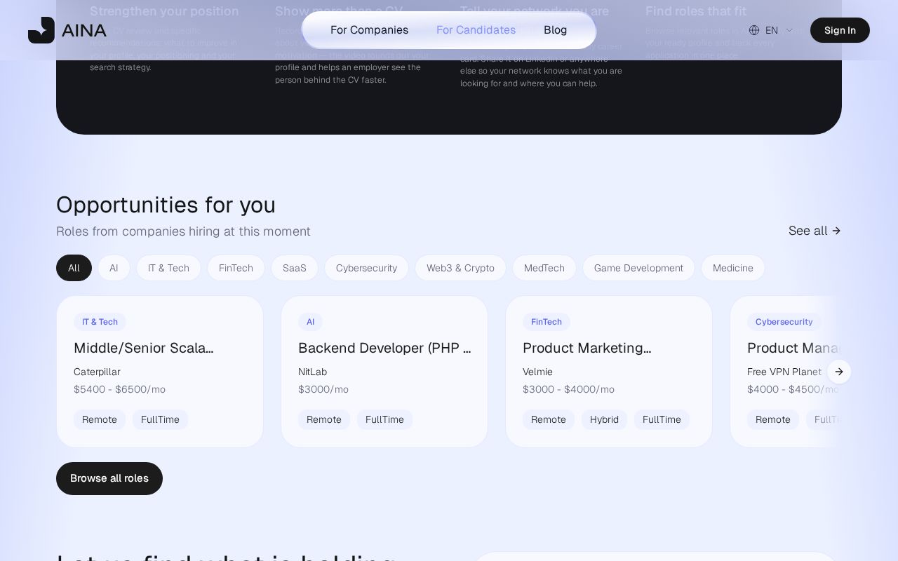Click Remote tag on Caterpillar card
Viewport: 898px width, 561px height.
coord(100,419)
